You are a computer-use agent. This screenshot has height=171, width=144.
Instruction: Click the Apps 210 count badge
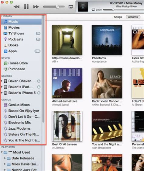point(37,51)
